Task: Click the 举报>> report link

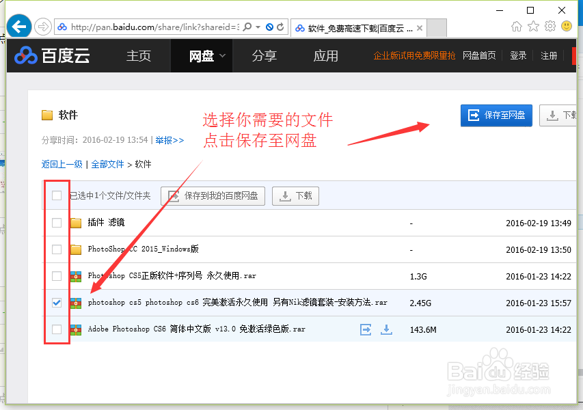Action: coord(170,140)
